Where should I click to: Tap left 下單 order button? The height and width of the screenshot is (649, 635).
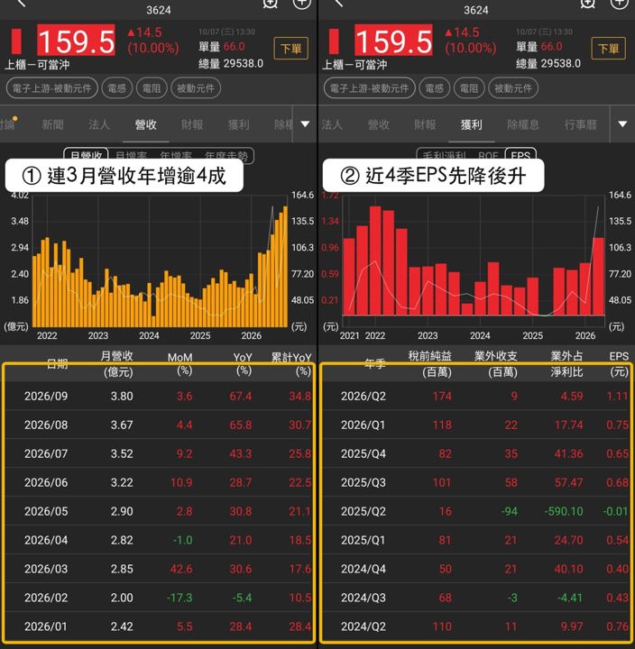coord(290,49)
